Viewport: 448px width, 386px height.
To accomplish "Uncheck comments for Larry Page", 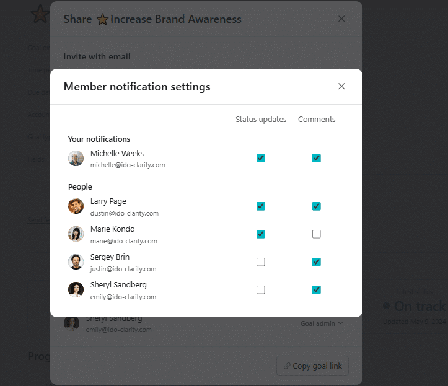I will click(317, 206).
